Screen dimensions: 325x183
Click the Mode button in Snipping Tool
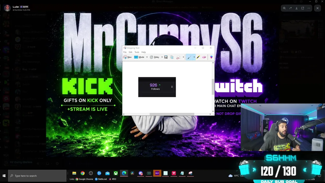point(139,57)
